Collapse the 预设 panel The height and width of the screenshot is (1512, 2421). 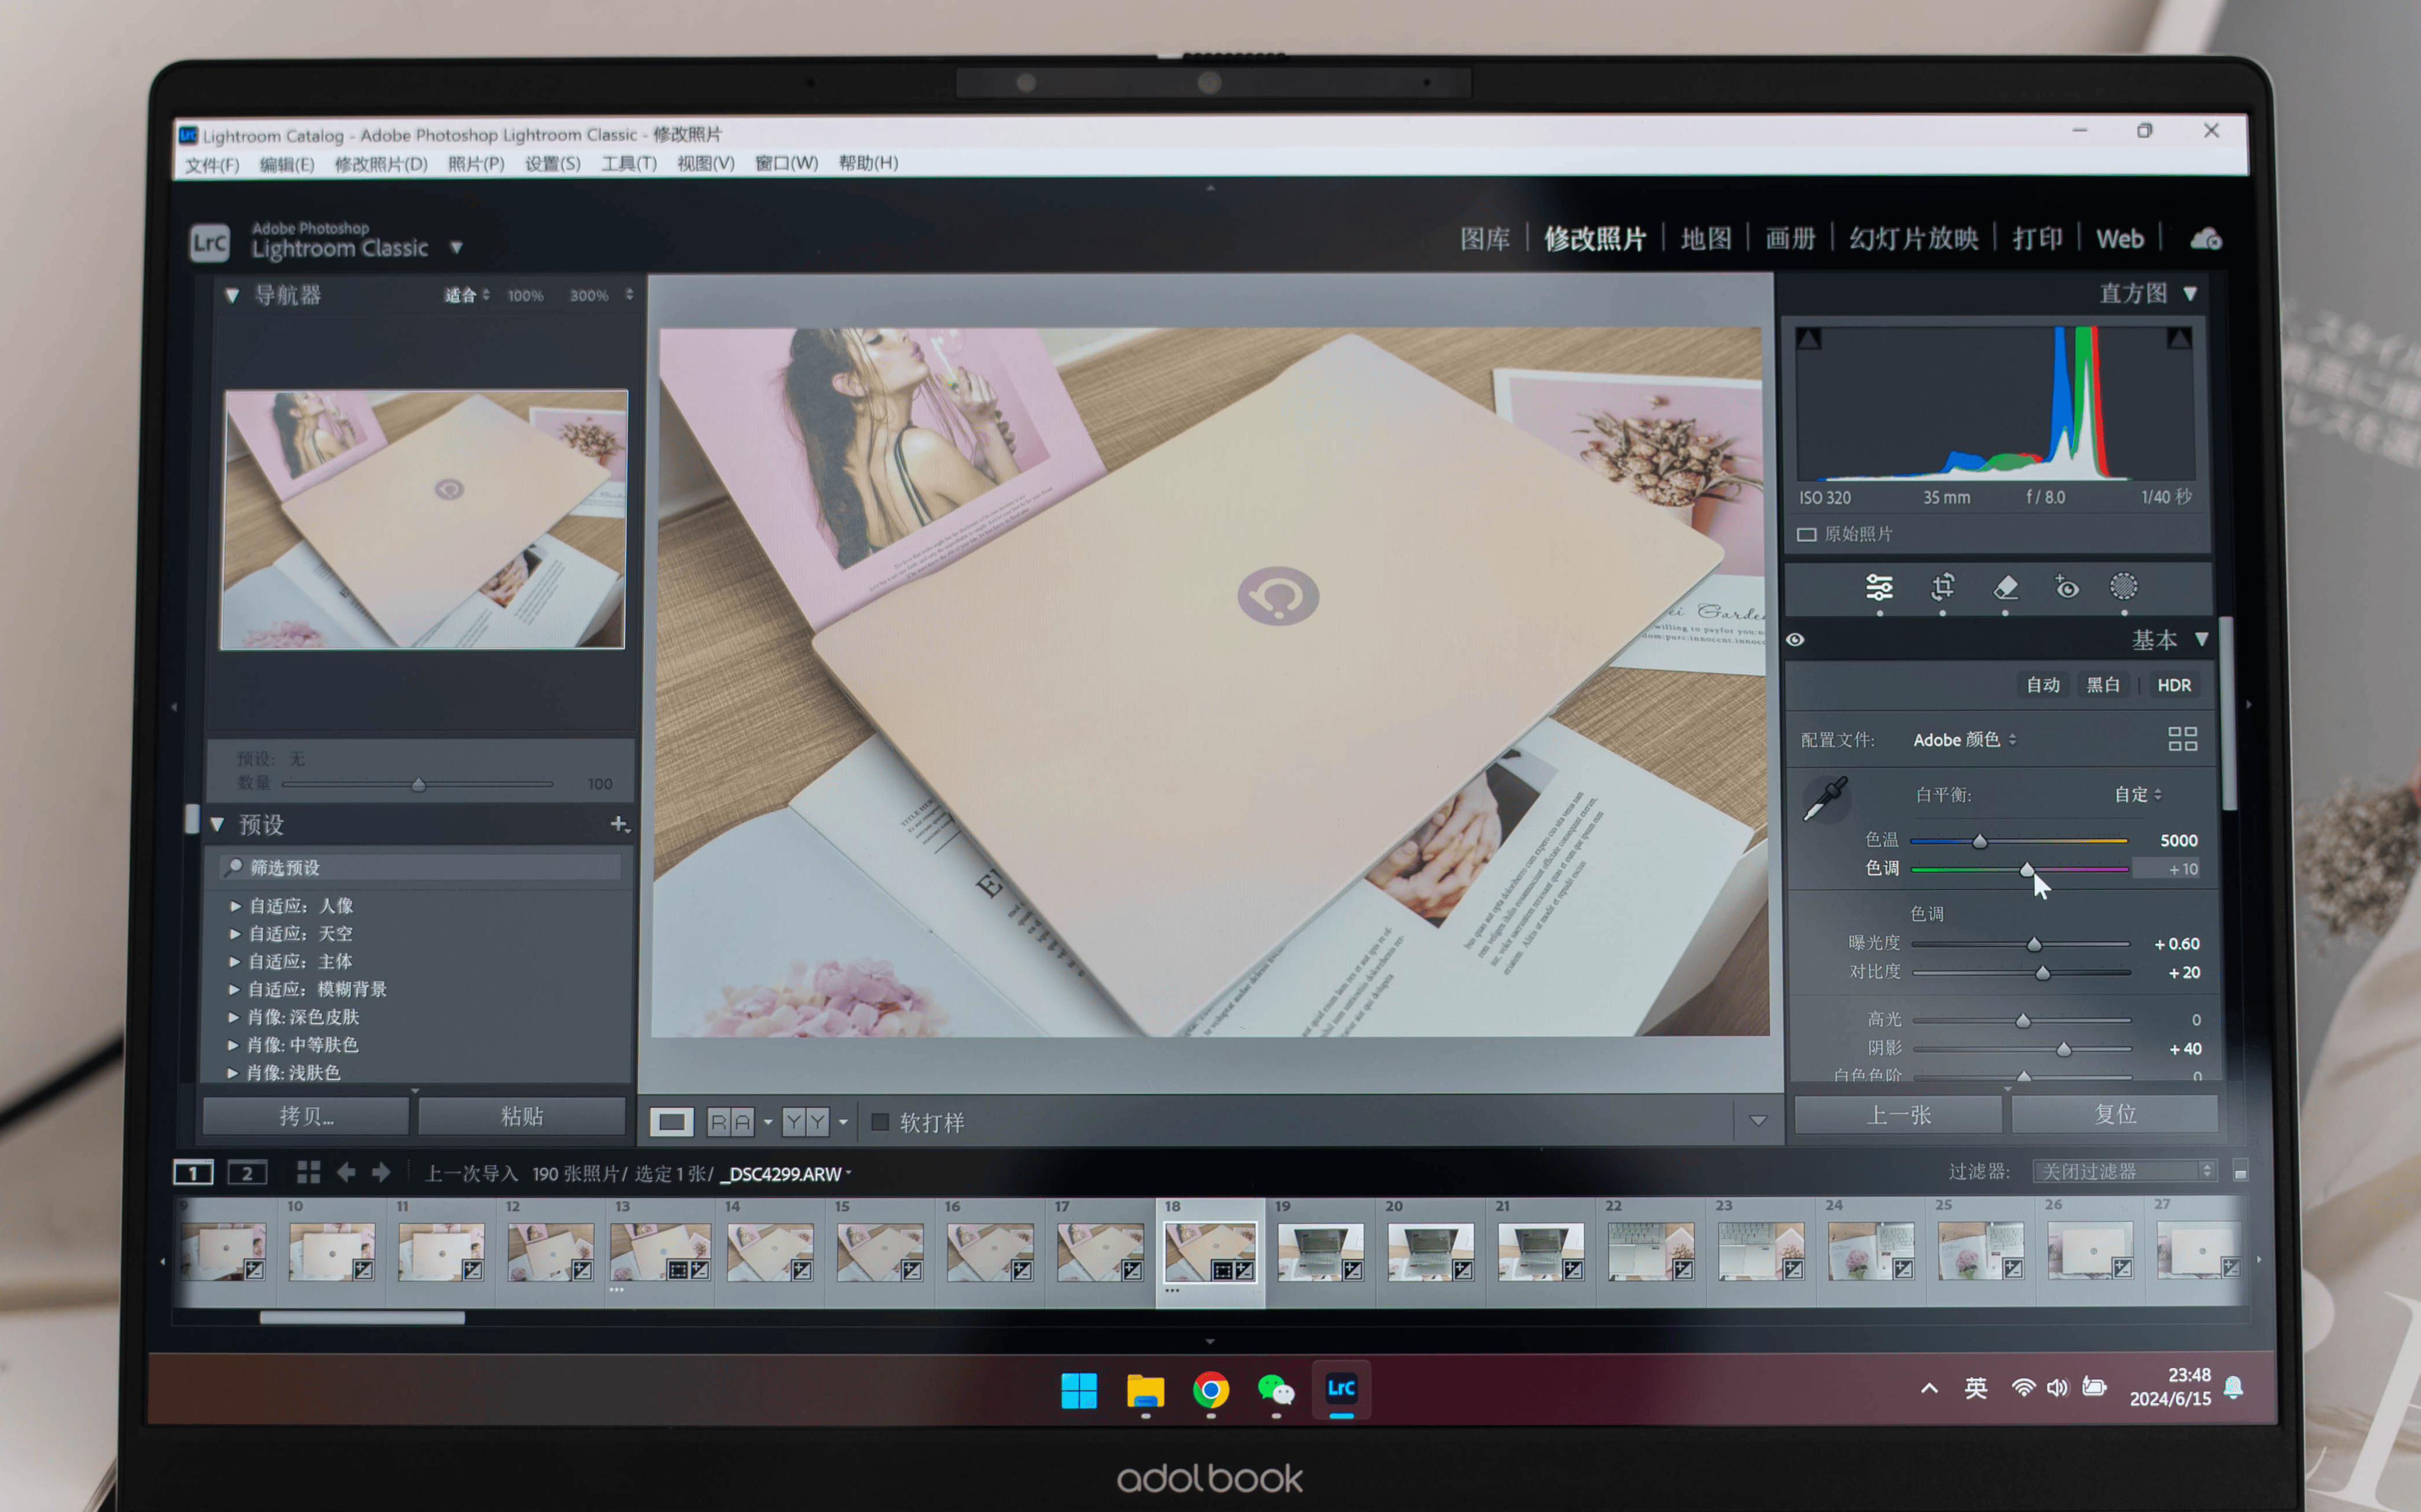pyautogui.click(x=217, y=825)
